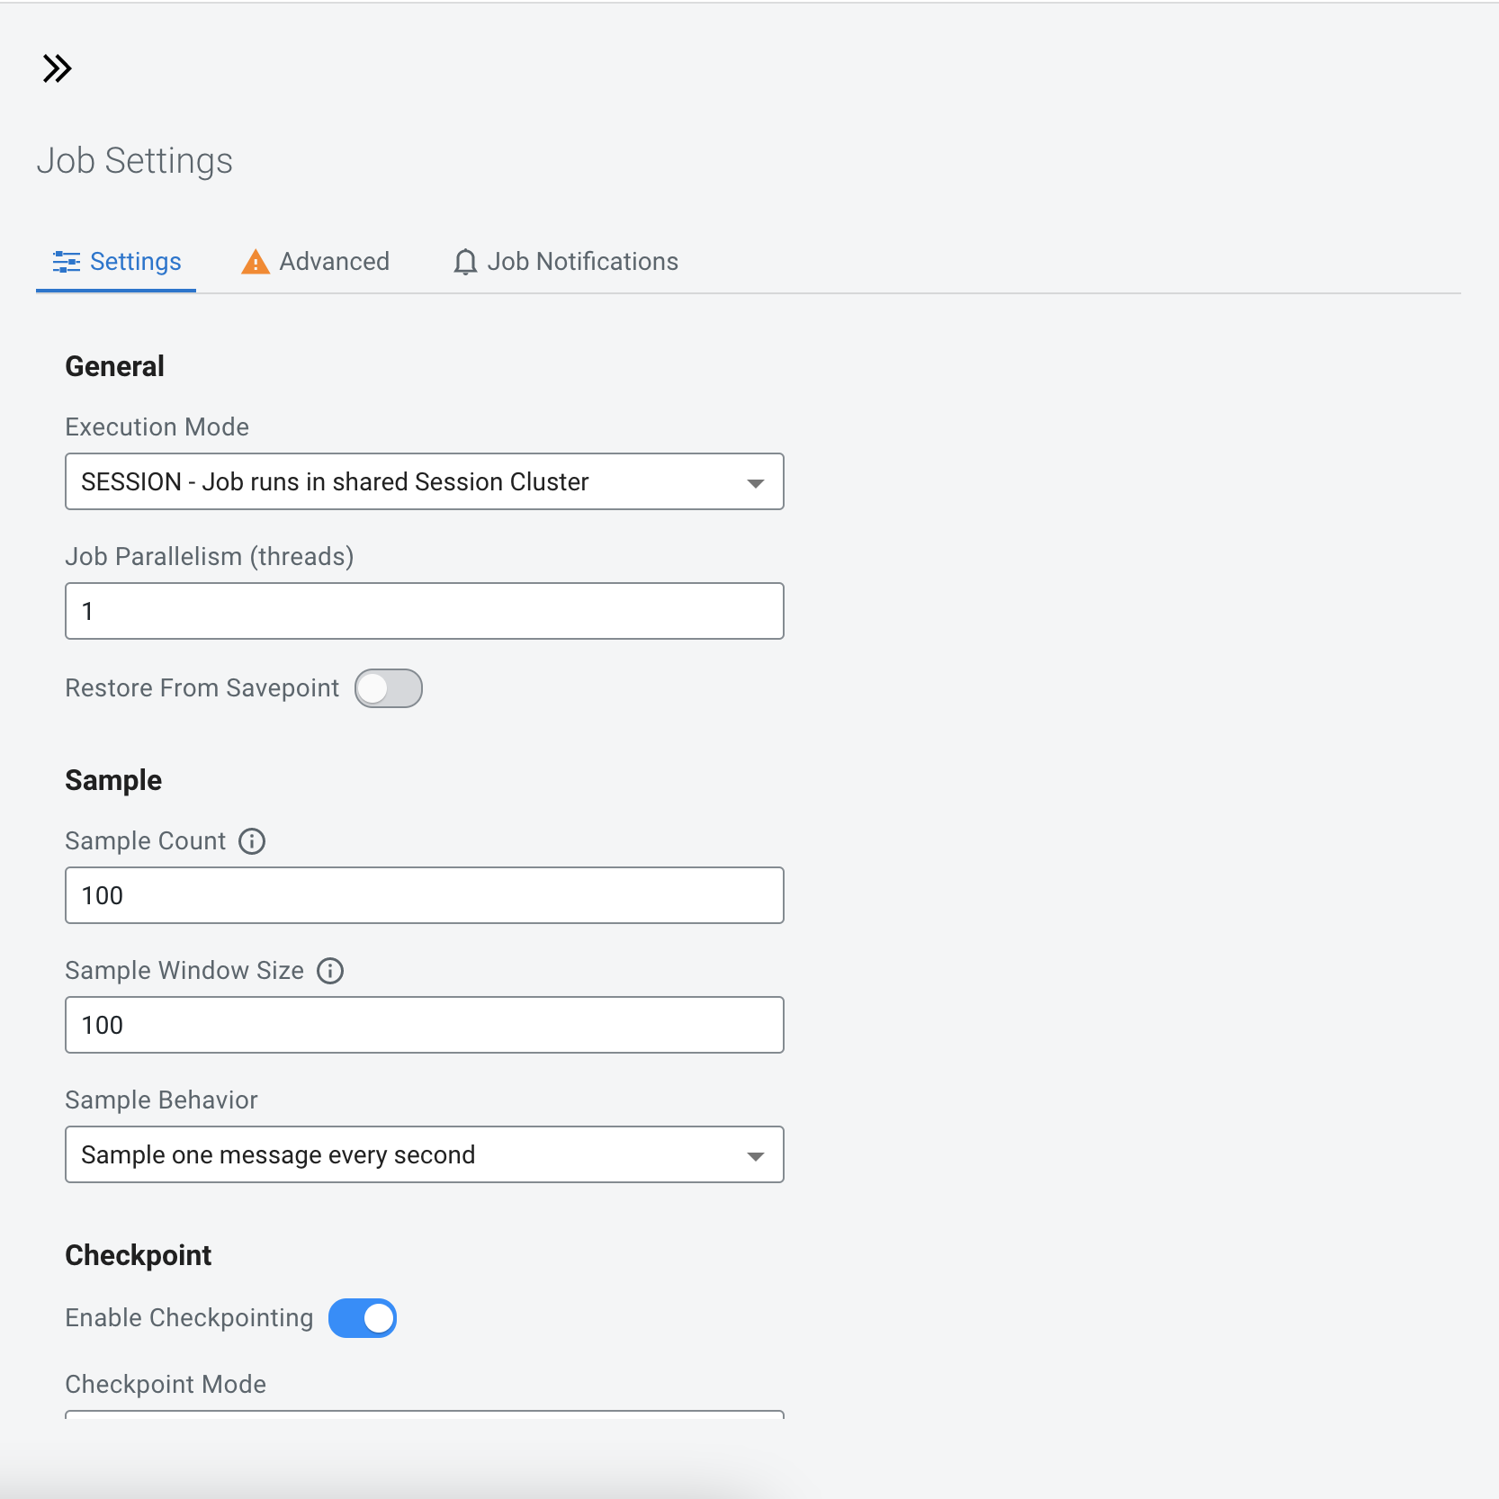Click the Job Settings heading

click(135, 161)
